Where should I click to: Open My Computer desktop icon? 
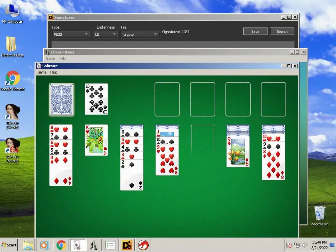point(12,13)
